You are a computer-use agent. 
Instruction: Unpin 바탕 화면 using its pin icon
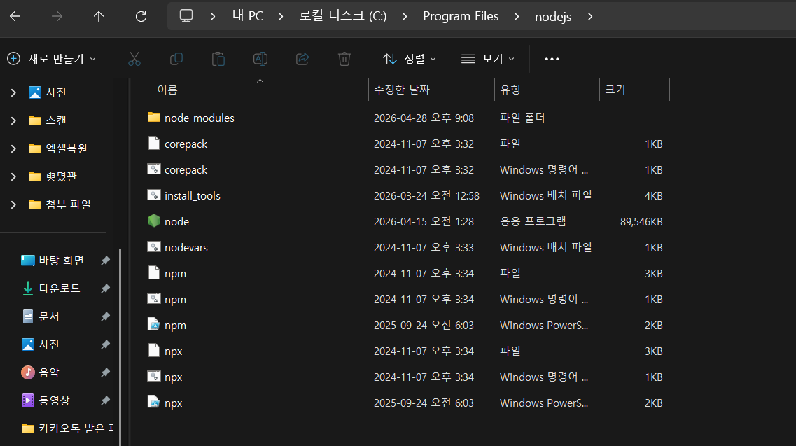tap(105, 260)
